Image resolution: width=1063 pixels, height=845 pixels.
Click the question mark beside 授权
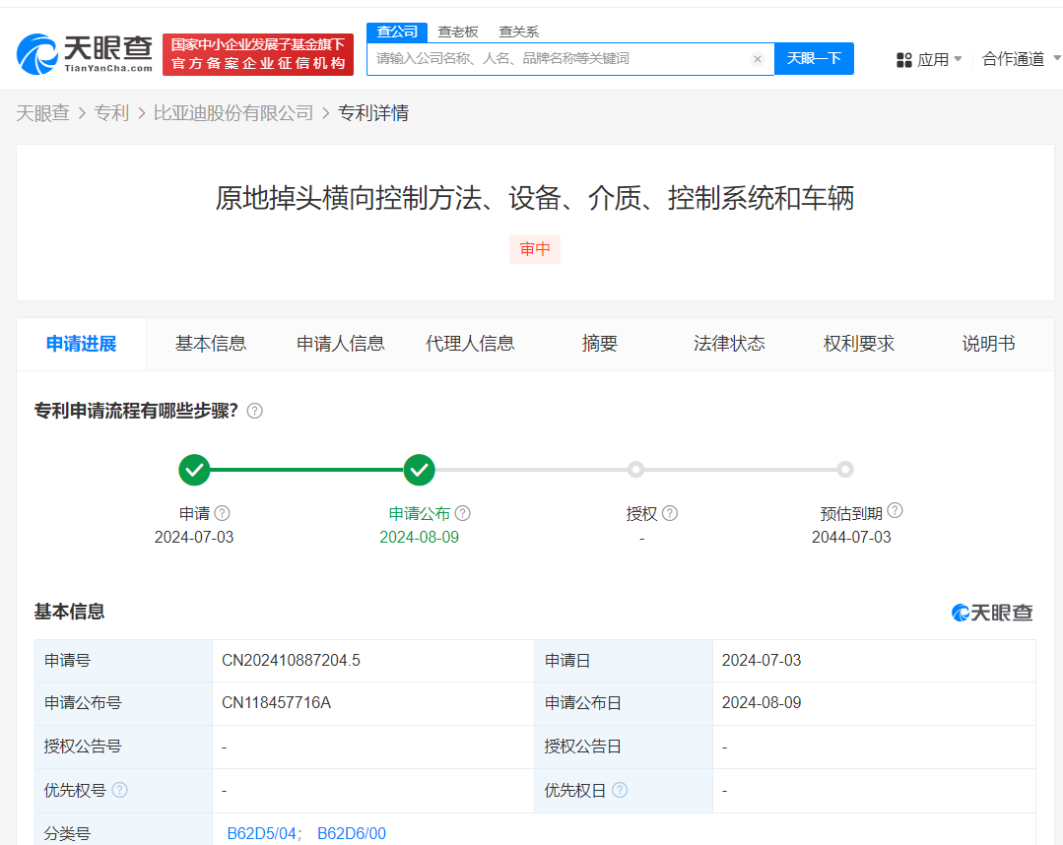pyautogui.click(x=670, y=513)
